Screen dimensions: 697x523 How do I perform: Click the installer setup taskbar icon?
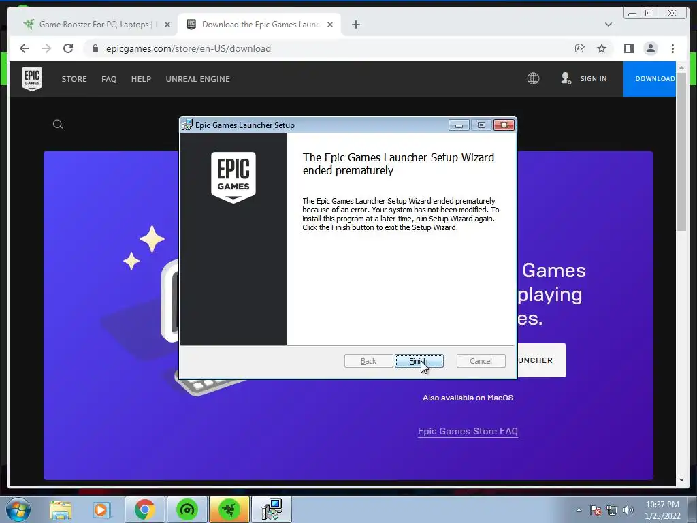point(272,509)
